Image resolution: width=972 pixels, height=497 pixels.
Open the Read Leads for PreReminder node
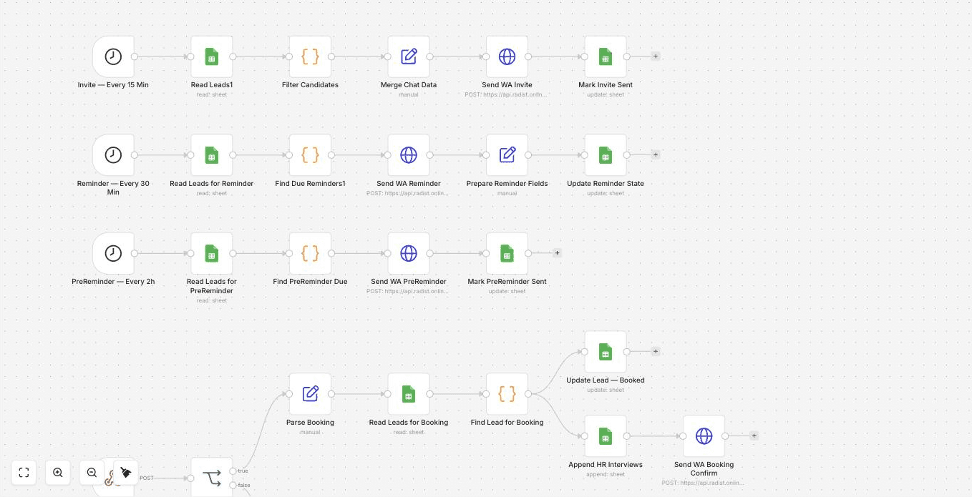[211, 253]
